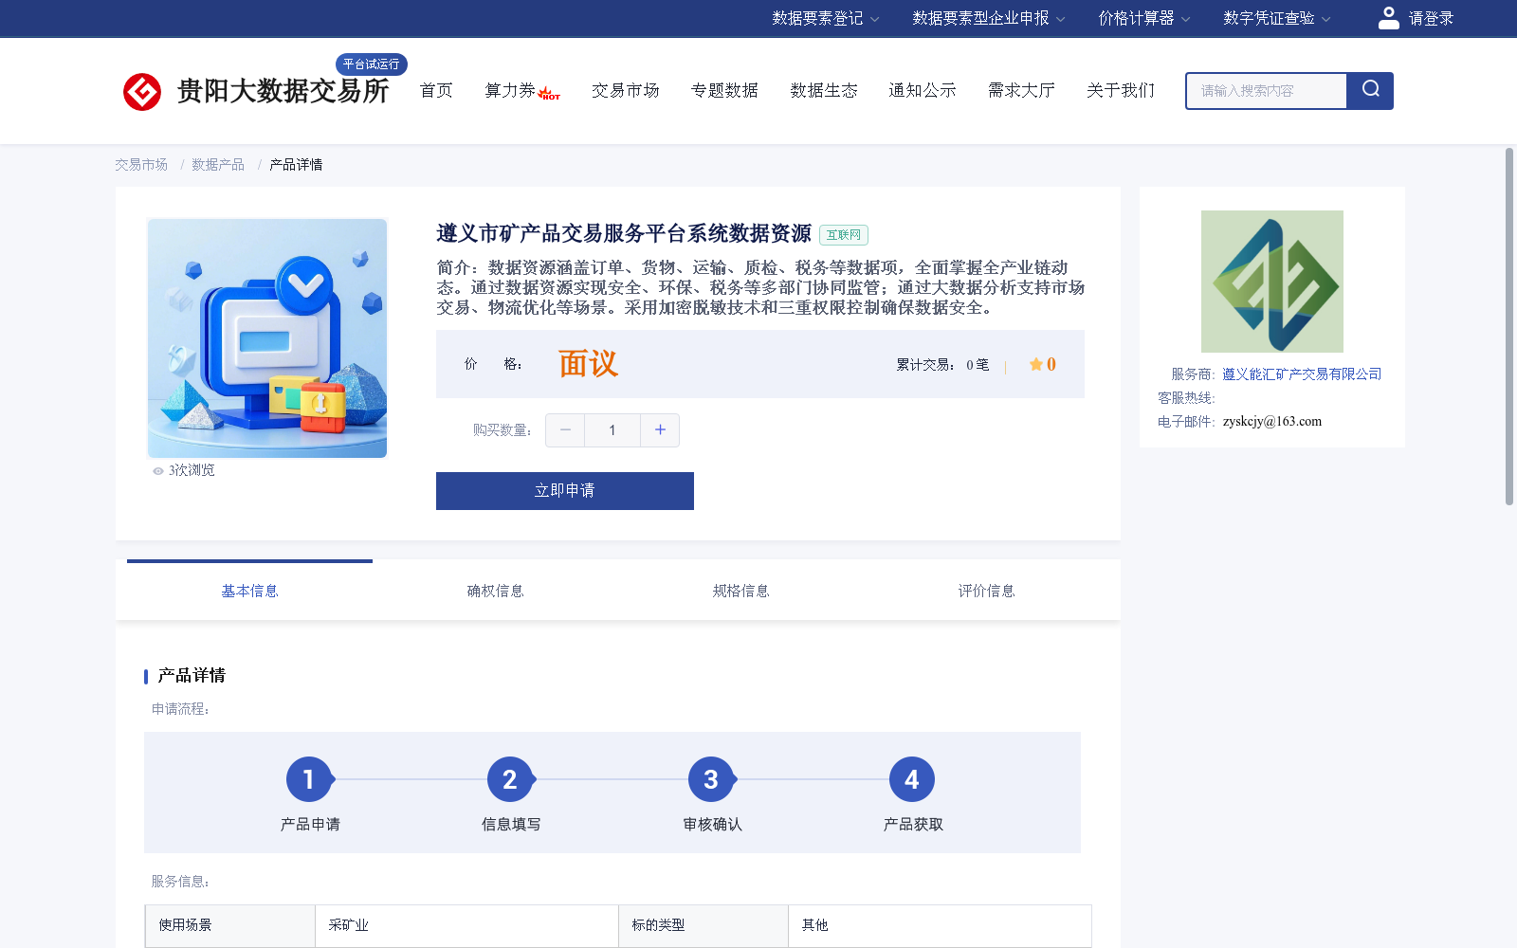
Task: Click the orange favorite star icon
Action: point(1036,364)
